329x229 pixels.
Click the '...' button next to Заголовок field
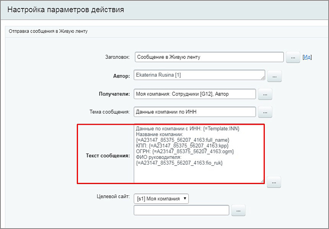293,57
